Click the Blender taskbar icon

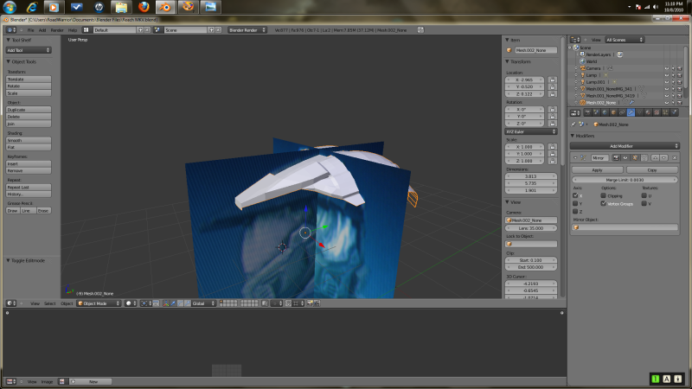(165, 7)
